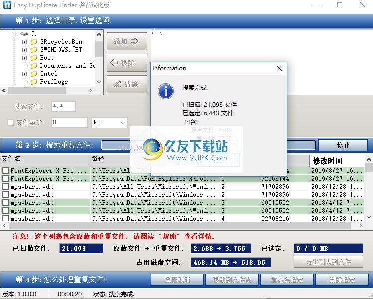This screenshot has width=373, height=299.
Task: Collapse the C: drive tree node
Action: coord(15,34)
